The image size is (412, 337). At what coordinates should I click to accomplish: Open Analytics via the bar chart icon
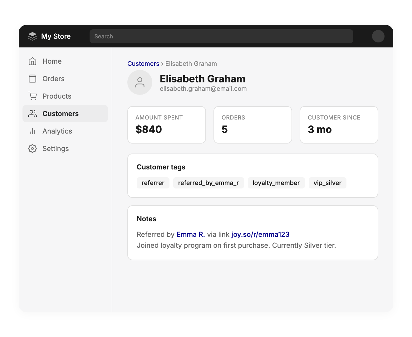[x=32, y=131]
